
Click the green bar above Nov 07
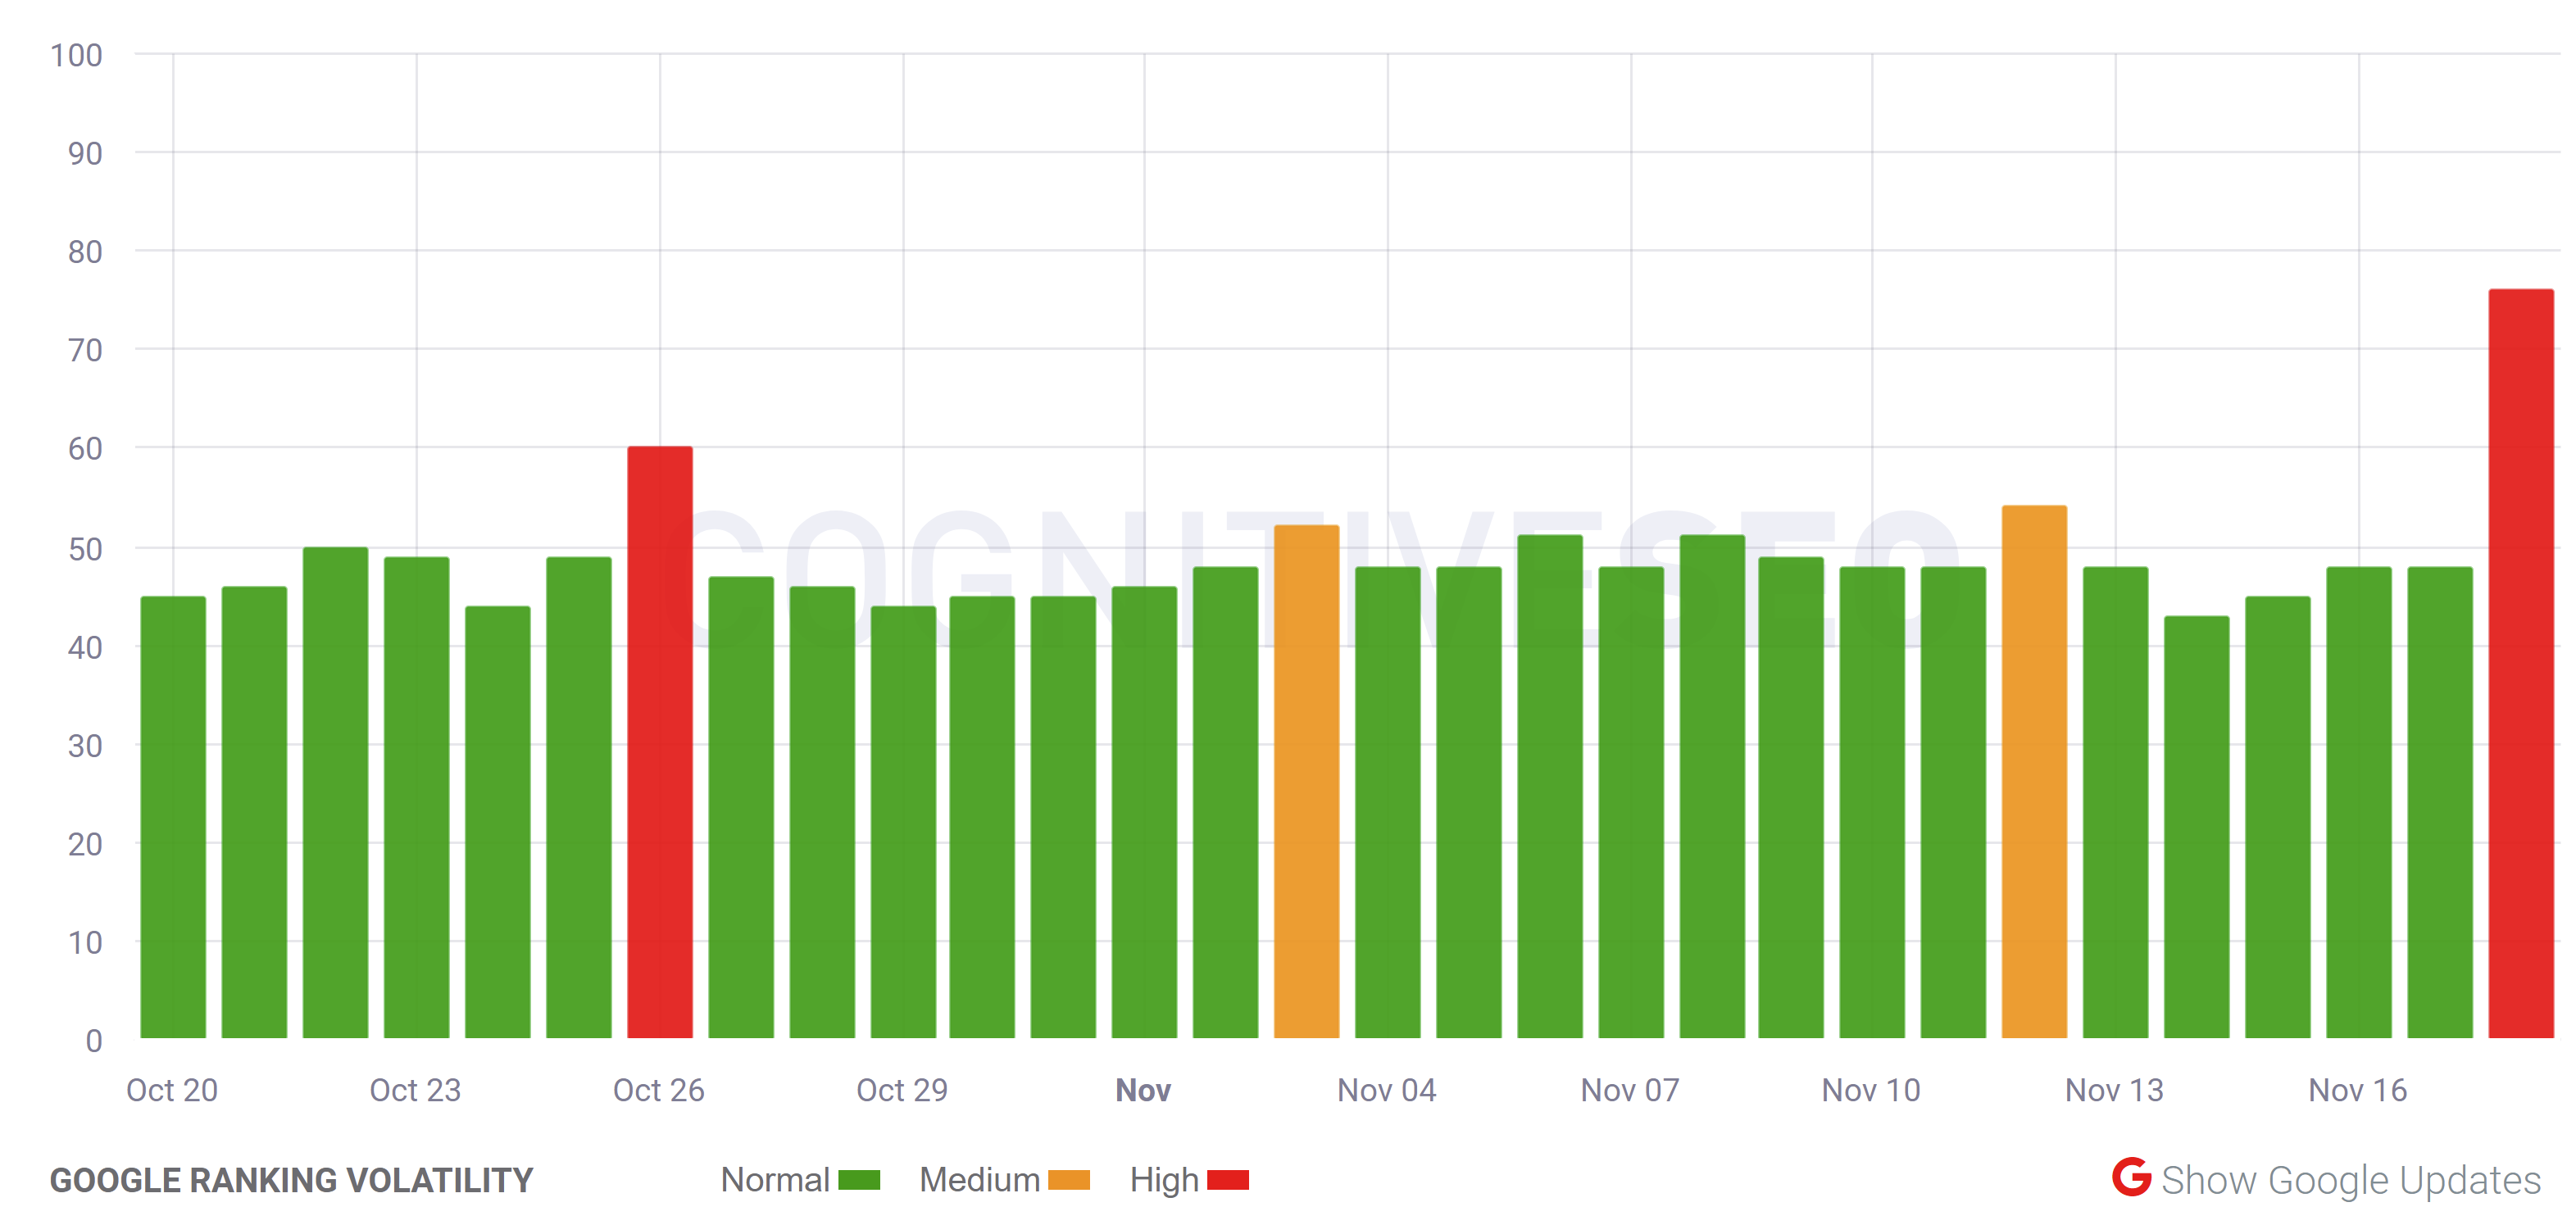pyautogui.click(x=1630, y=800)
